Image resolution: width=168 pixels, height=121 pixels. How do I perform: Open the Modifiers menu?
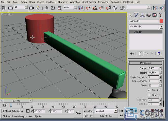click(51, 2)
